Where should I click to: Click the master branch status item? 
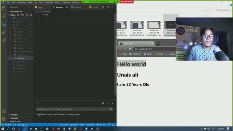point(7,125)
